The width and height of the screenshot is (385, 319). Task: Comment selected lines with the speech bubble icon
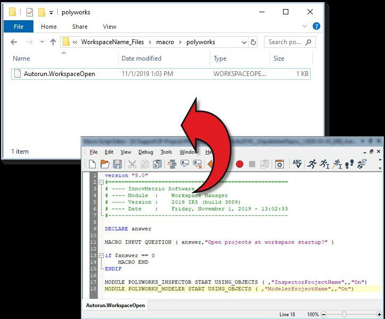click(x=184, y=164)
